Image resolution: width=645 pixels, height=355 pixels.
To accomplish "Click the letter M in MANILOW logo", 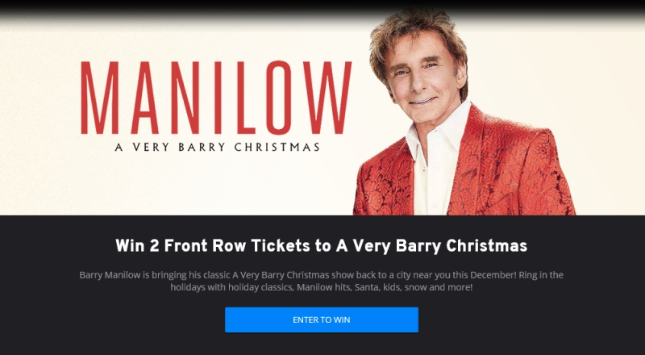I will pos(99,98).
